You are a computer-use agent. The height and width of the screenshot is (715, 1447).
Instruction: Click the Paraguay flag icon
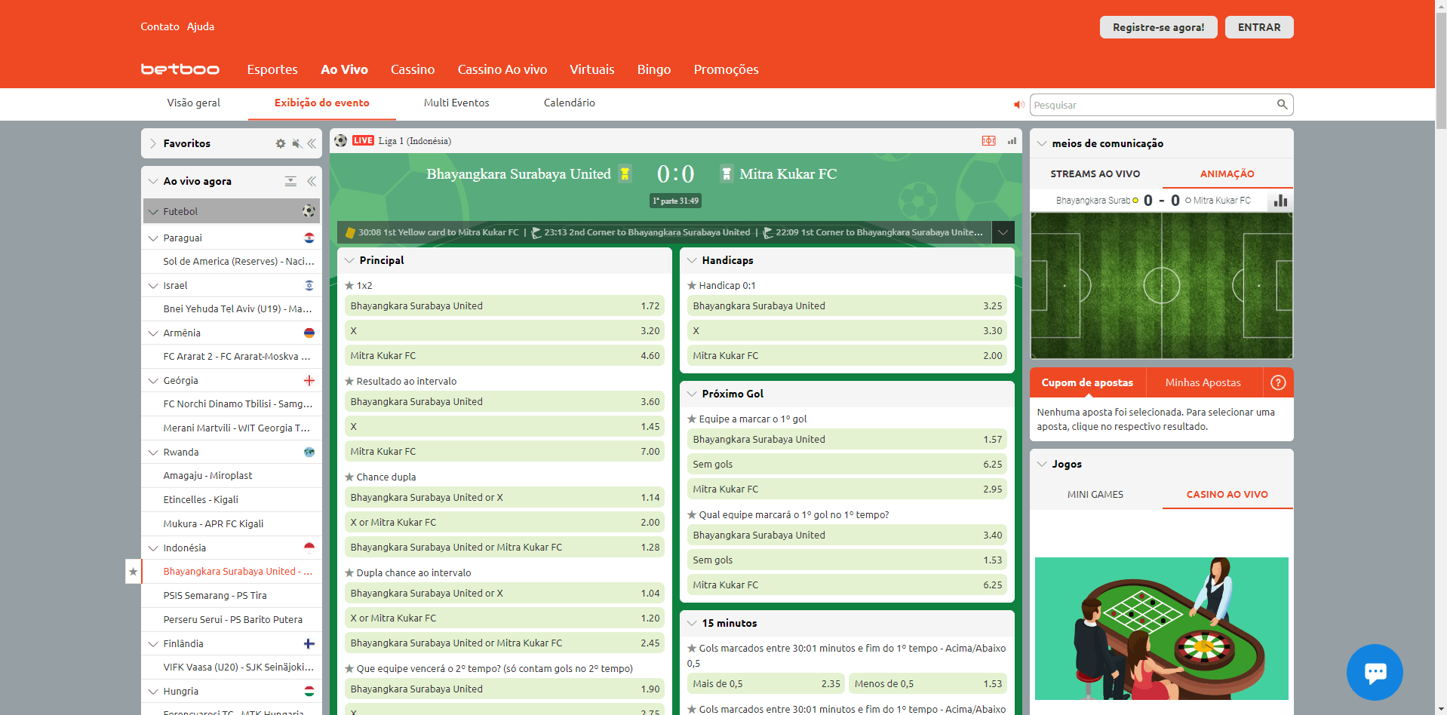(309, 238)
